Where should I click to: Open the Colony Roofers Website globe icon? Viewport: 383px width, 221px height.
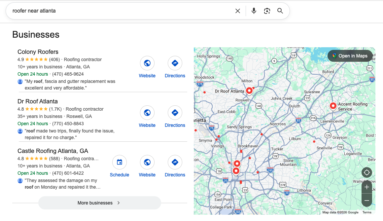147,63
